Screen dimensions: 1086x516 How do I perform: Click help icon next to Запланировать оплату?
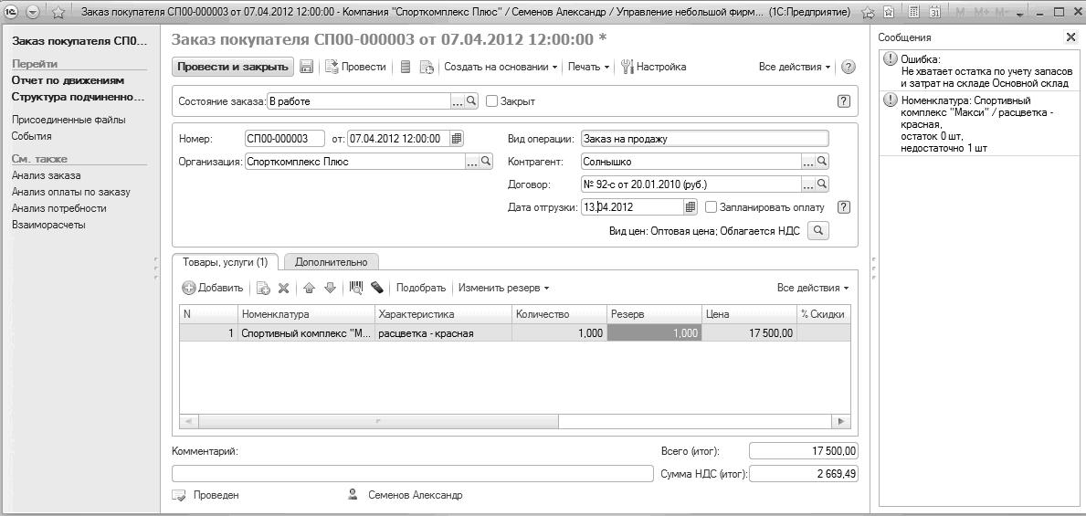click(844, 207)
